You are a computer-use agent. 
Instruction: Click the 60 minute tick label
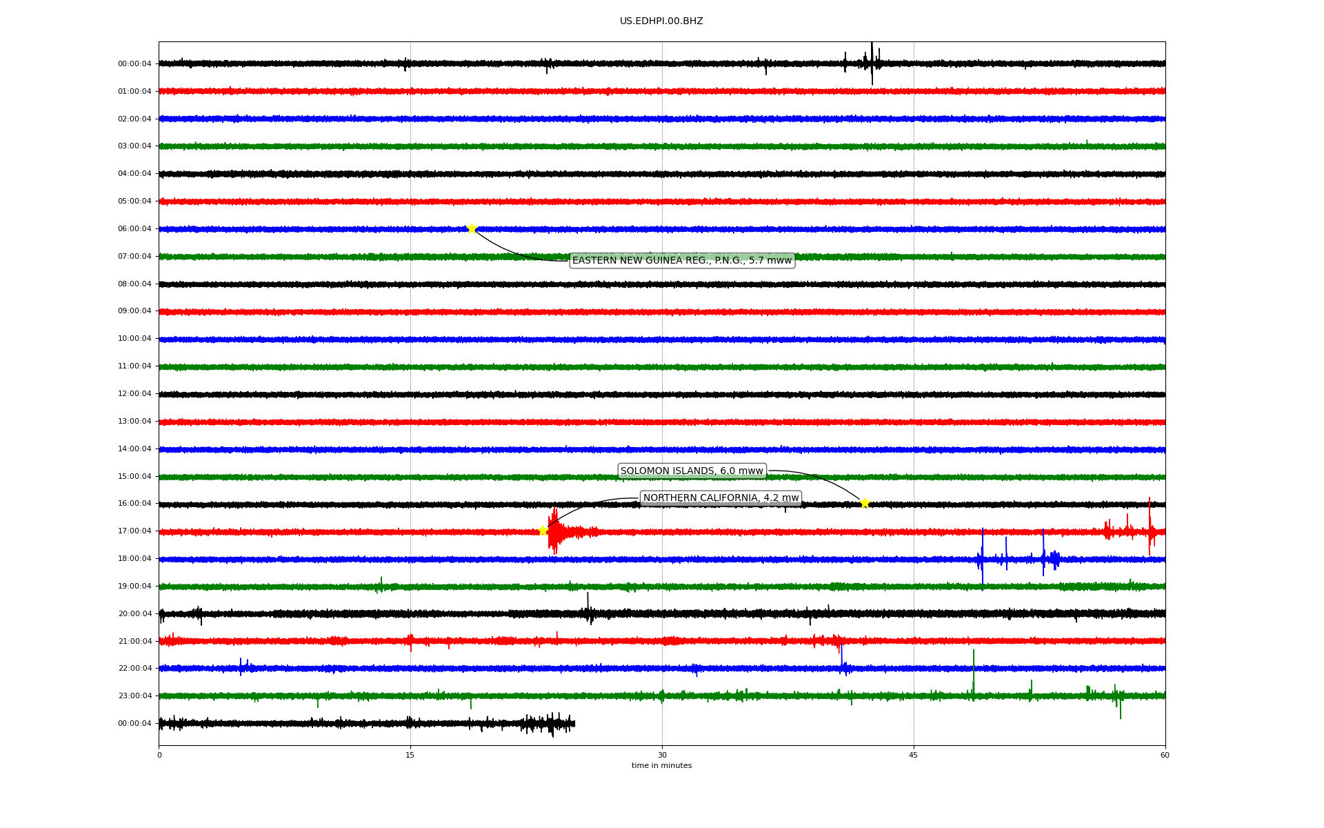pos(1165,755)
